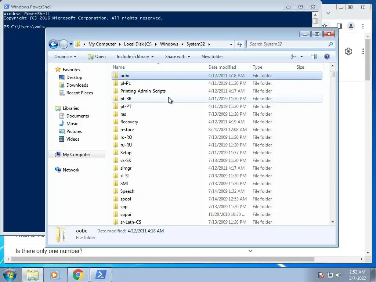Sort by the Size column header

click(309, 67)
